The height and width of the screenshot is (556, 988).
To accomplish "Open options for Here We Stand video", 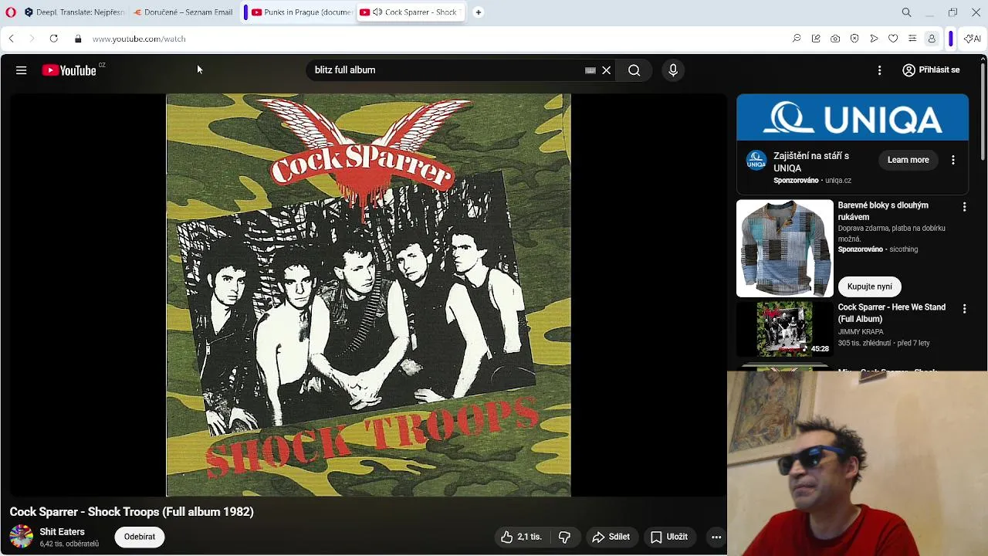I will [964, 309].
